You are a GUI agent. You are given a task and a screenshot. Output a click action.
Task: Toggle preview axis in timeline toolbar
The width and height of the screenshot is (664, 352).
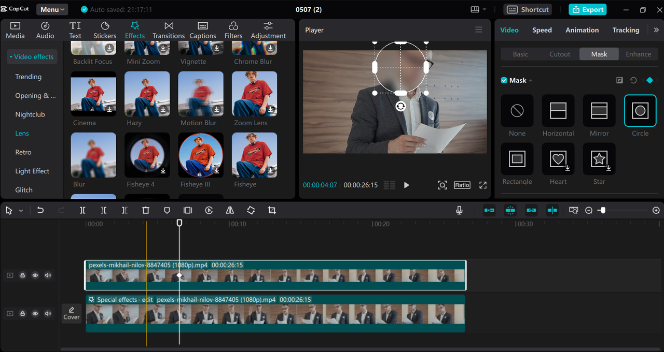pos(552,210)
